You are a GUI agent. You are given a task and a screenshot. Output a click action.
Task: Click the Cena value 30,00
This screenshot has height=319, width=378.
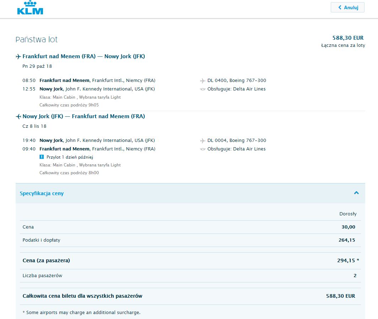[x=349, y=227]
